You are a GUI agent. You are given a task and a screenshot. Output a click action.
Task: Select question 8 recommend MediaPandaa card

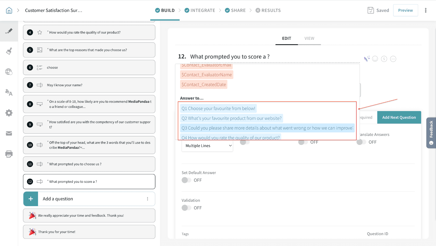point(89,104)
